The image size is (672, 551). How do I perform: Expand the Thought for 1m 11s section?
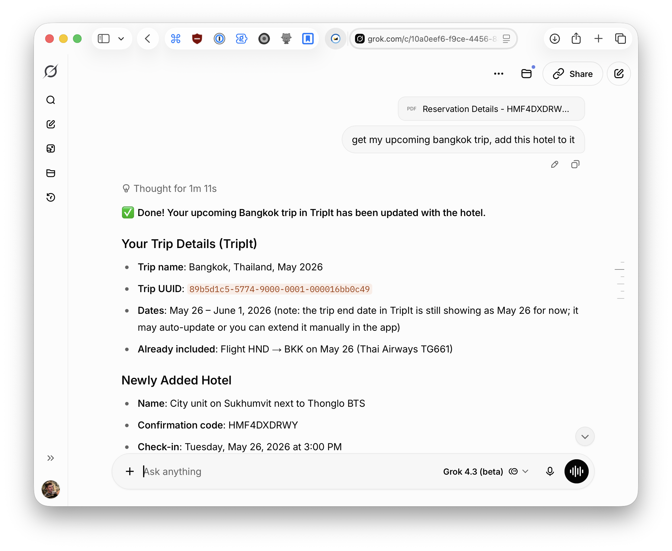(x=170, y=189)
